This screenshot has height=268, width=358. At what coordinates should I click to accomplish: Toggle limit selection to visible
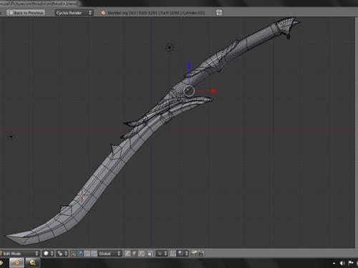coord(150,254)
